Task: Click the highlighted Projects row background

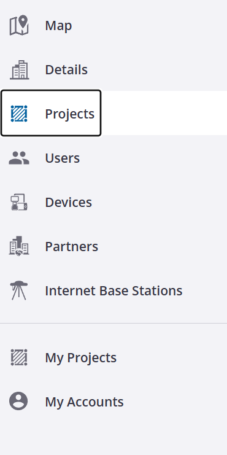Action: coord(113,113)
